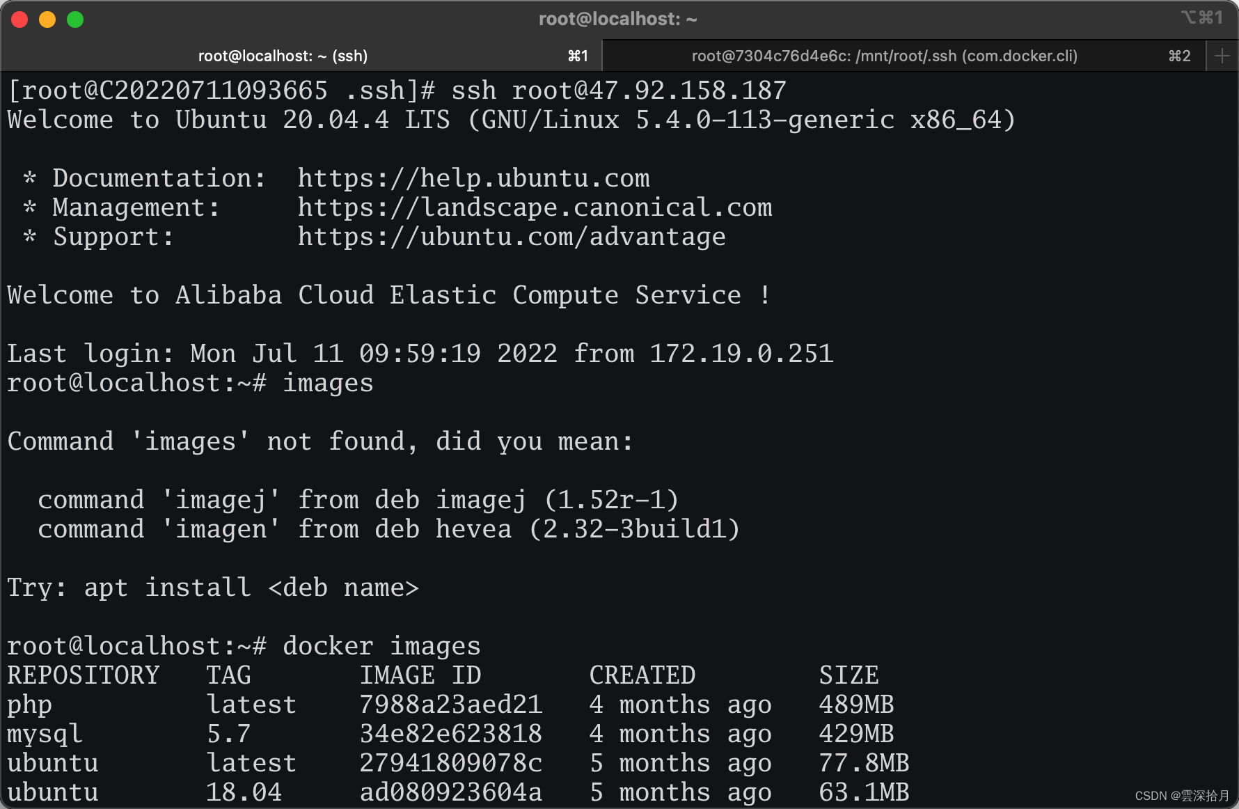Click the php repository row in docker output

[29, 704]
